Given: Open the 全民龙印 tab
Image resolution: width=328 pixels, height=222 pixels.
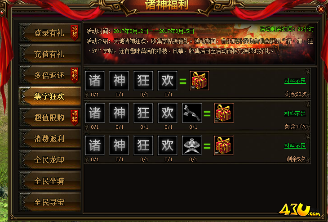Looking at the screenshot, I should pyautogui.click(x=50, y=160).
